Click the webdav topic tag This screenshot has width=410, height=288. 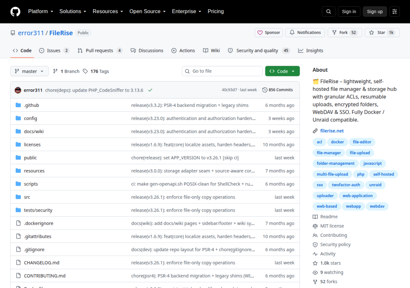point(377,206)
